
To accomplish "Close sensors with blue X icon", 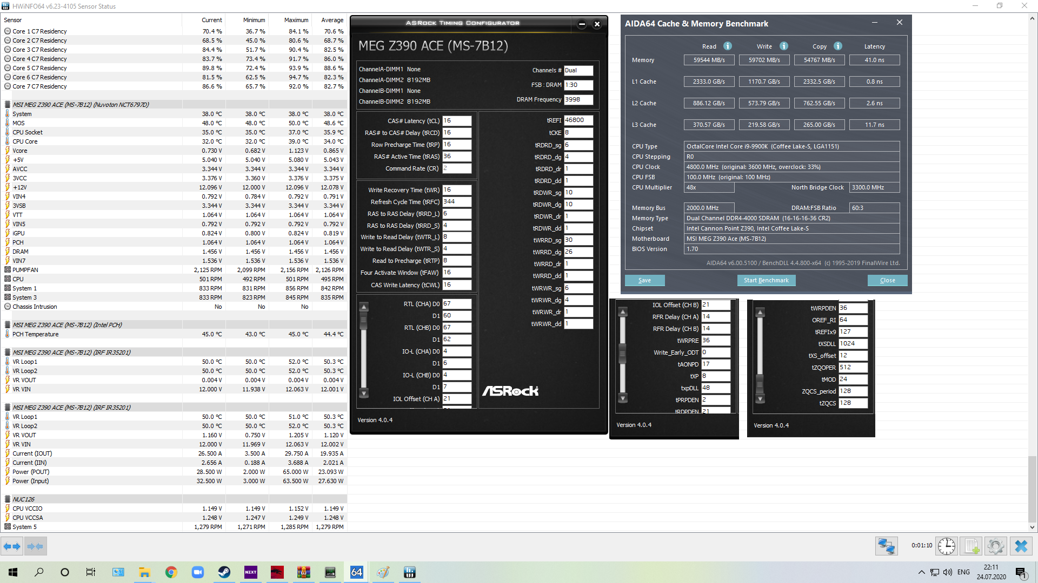I will coord(1021,546).
